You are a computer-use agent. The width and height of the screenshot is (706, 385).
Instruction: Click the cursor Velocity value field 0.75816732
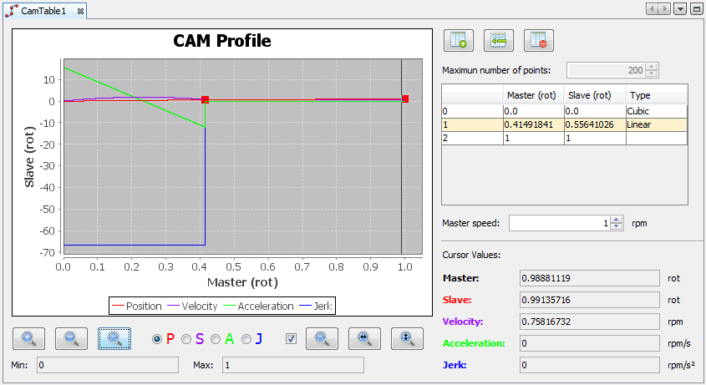point(589,322)
